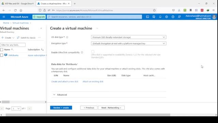Viewport: 218px width, 123px height.
Task: Click Next : Networking button
Action: point(111,108)
